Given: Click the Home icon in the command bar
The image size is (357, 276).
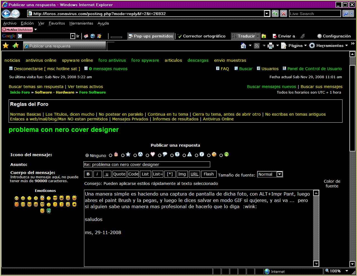Looking at the screenshot, I should (243, 46).
